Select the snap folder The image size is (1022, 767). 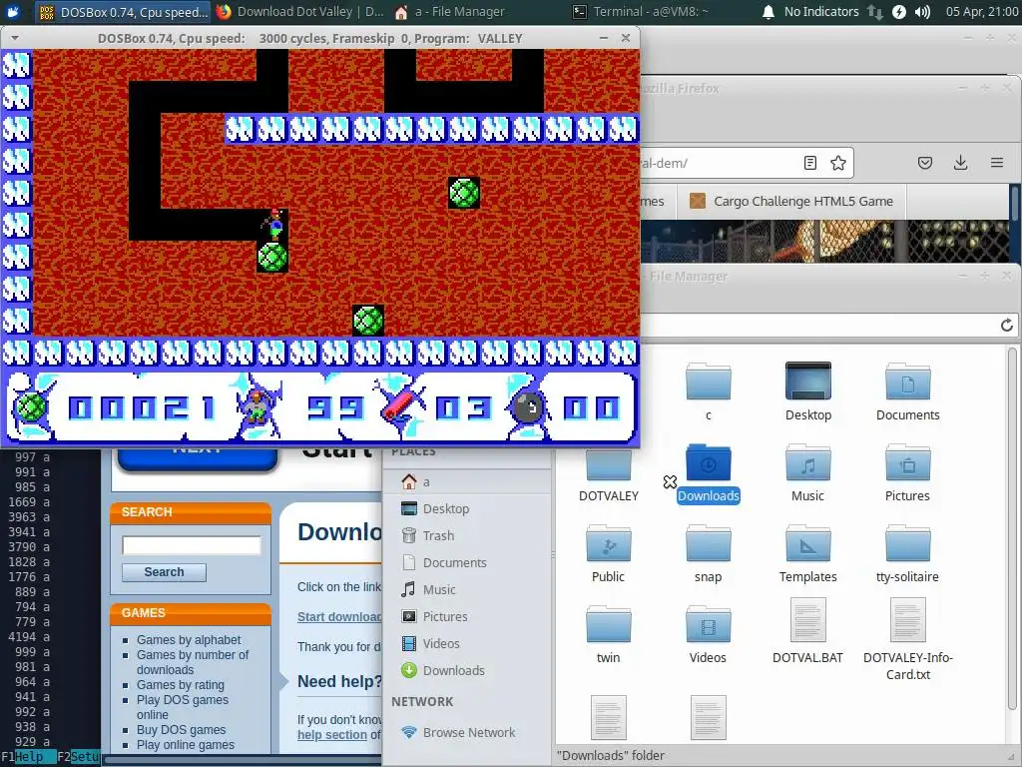point(708,544)
